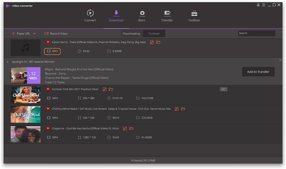This screenshot has width=286, height=169.
Task: Click YouTube icon beside Chayanne title
Action: [x=48, y=128]
